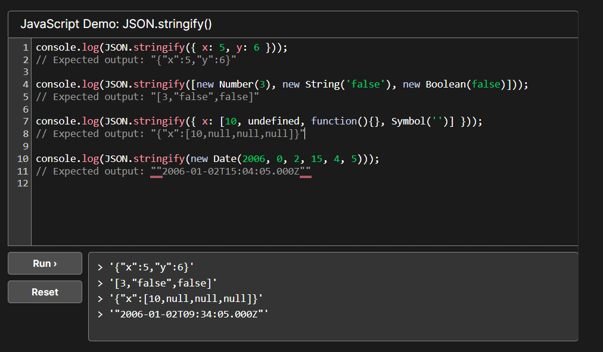Click 'function(){}' on line 7

346,121
